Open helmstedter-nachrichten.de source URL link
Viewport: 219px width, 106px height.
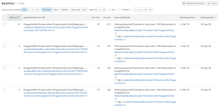(x=56, y=51)
